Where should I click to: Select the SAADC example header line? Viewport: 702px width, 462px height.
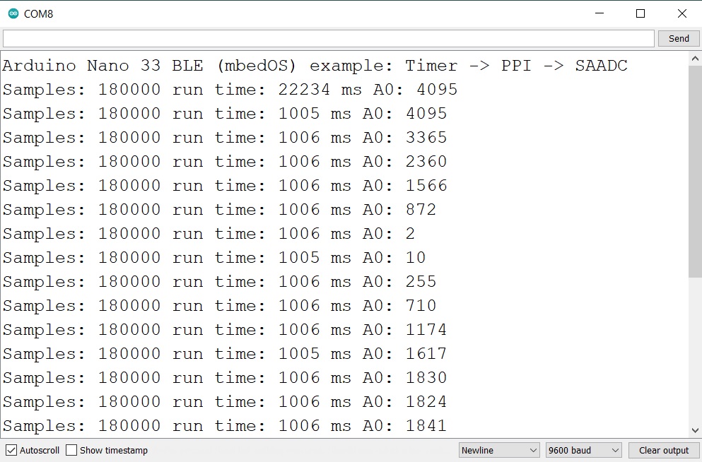coord(311,65)
